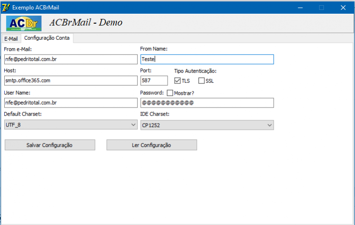The image size is (355, 225).
Task: Expand the IDE Charset CP1252 dropdown
Action: click(207, 125)
